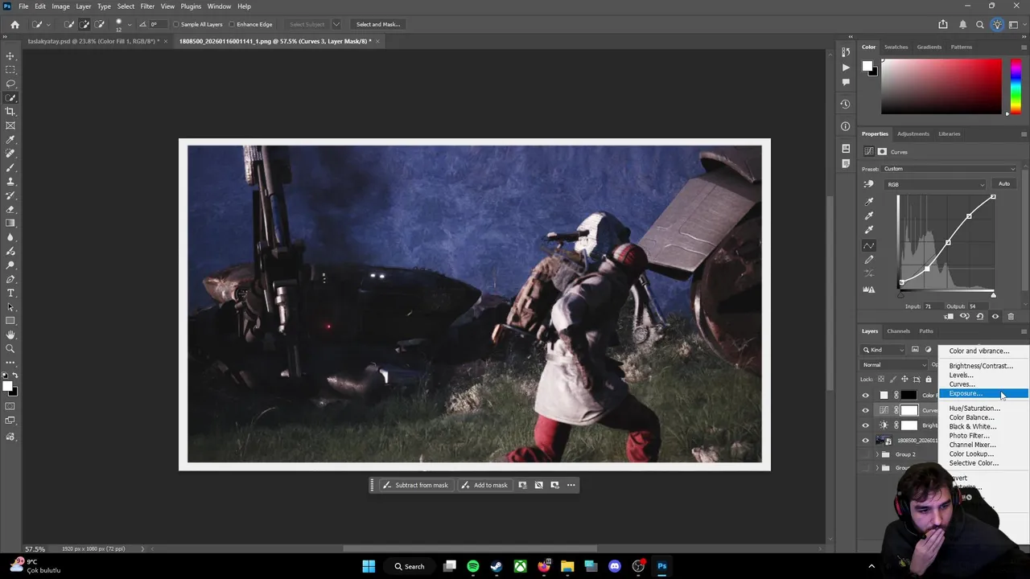This screenshot has width=1030, height=579.
Task: Expand the Group 2 folder
Action: pos(876,454)
